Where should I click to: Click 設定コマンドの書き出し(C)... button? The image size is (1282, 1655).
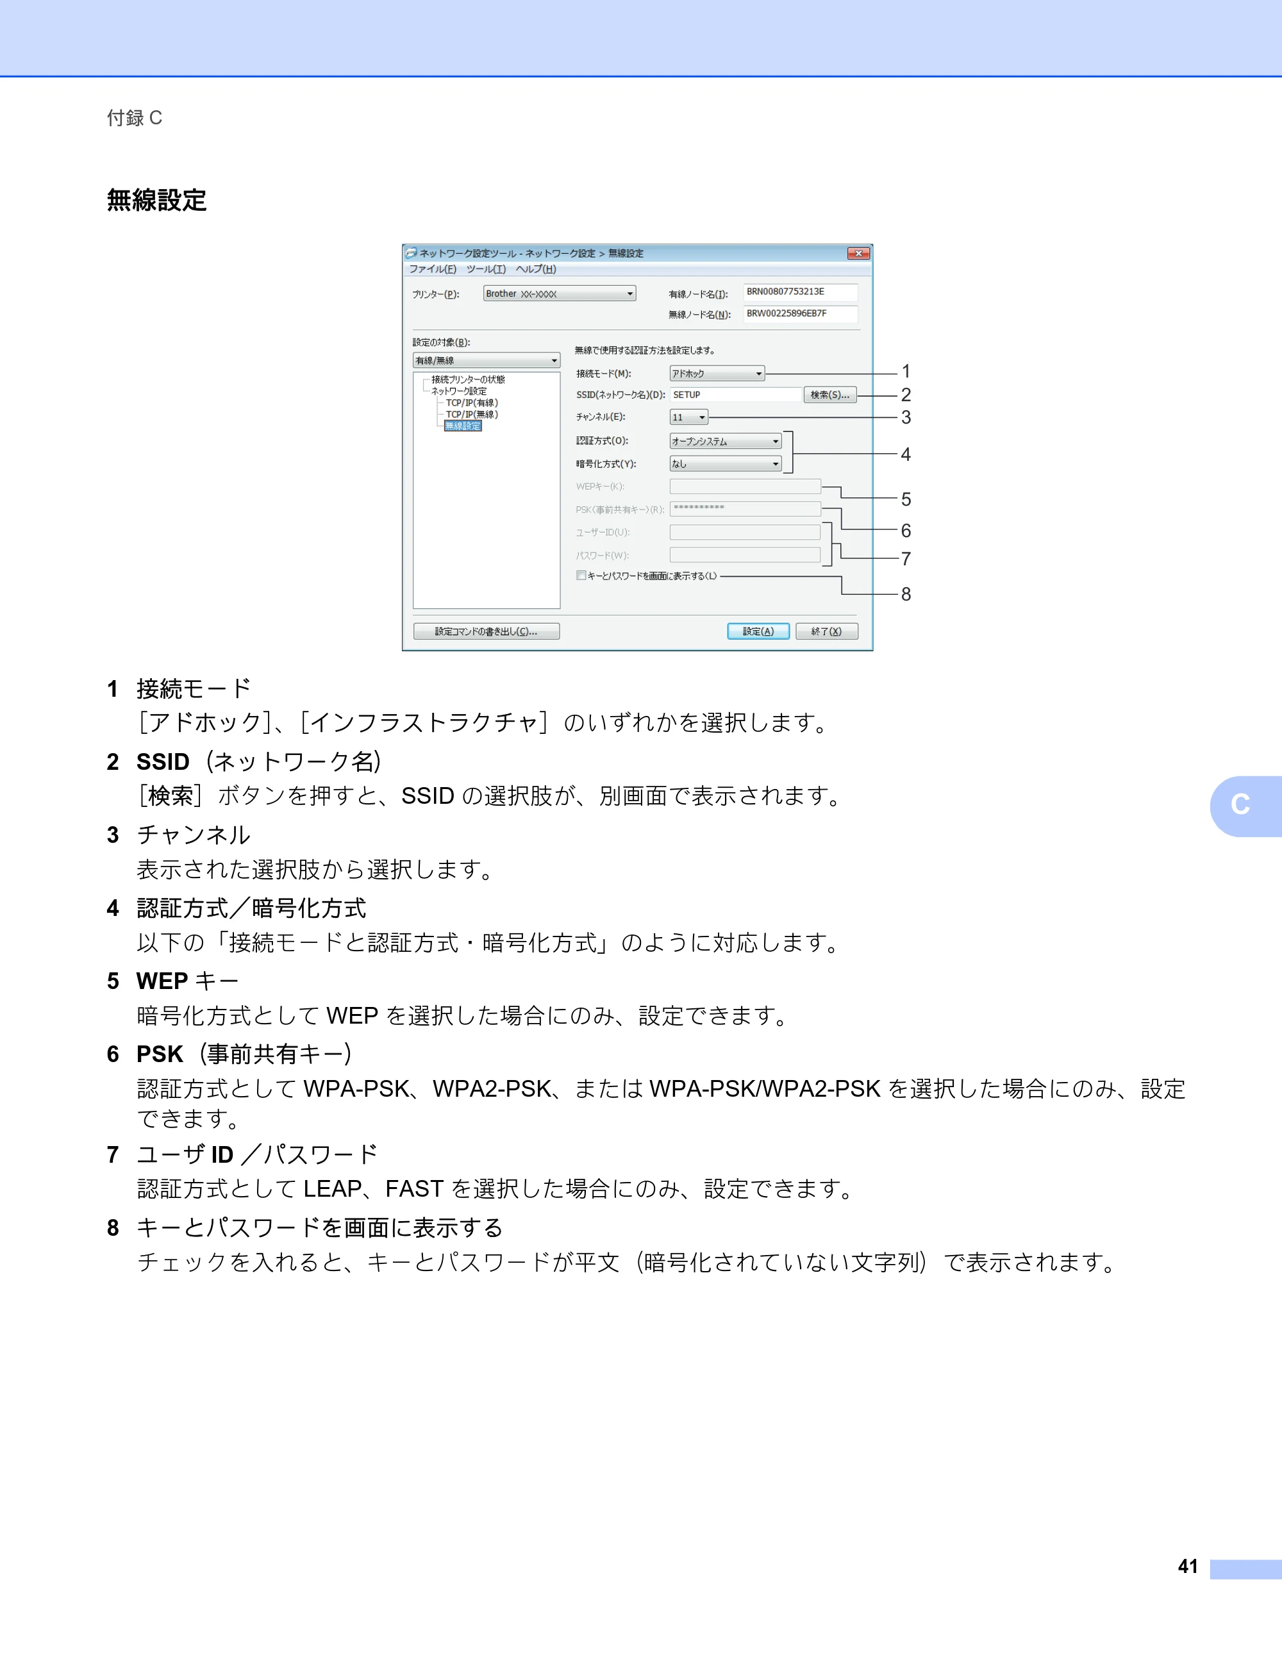click(x=487, y=631)
